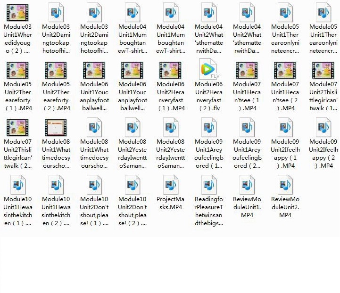Image resolution: width=340 pixels, height=293 pixels.
Task: Select the ReviewModuleUnit2.MP4 file
Action: 285,184
